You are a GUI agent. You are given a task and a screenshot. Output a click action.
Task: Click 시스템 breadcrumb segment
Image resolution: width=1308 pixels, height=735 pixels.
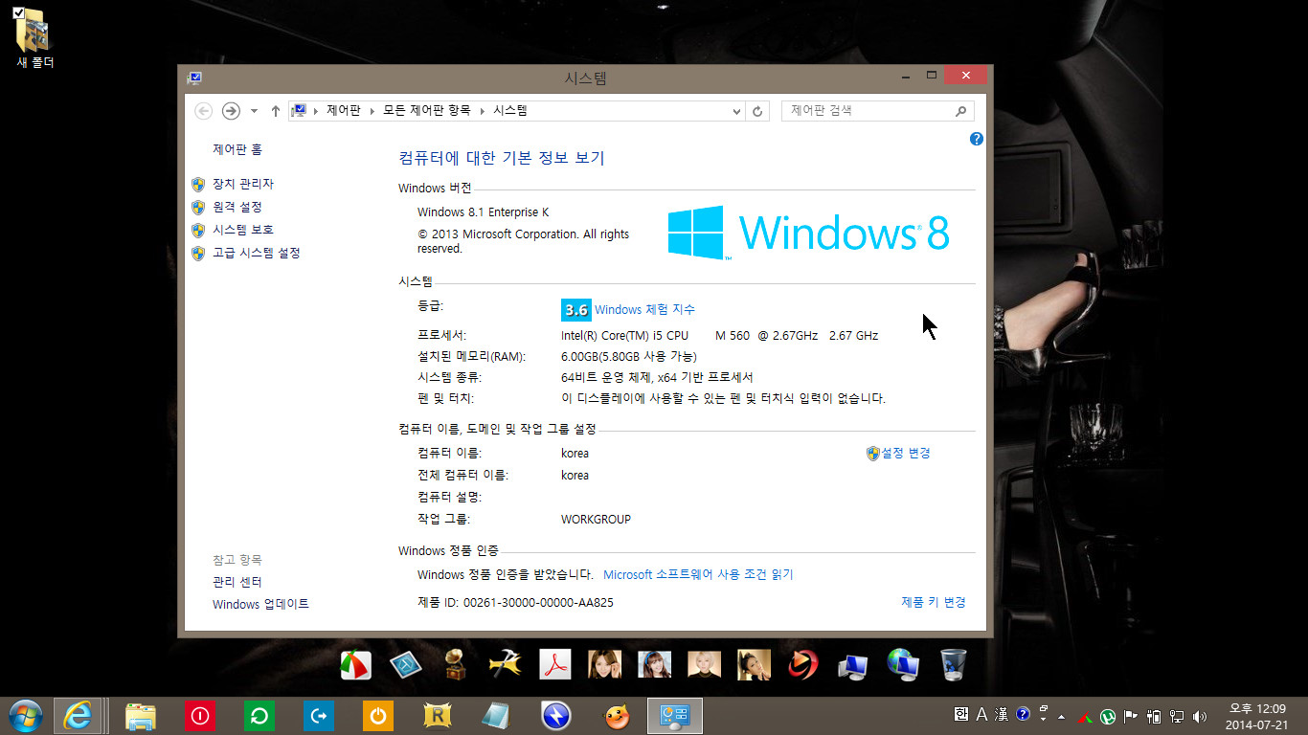(x=510, y=111)
